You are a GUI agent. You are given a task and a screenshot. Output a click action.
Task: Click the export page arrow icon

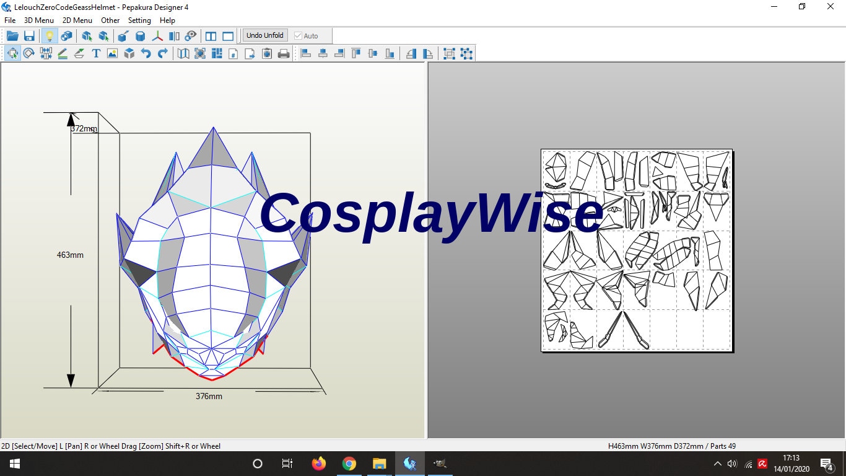pos(250,53)
